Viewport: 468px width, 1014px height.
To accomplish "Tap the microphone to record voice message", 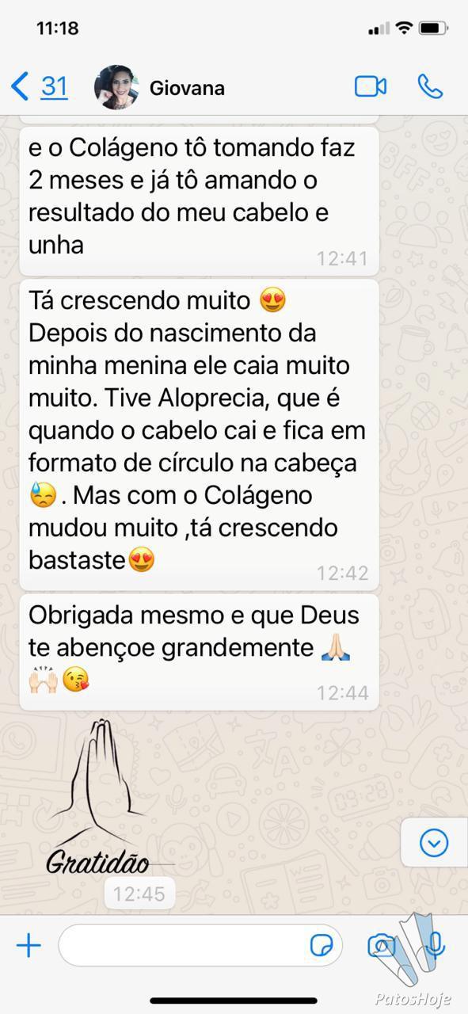I will [435, 944].
